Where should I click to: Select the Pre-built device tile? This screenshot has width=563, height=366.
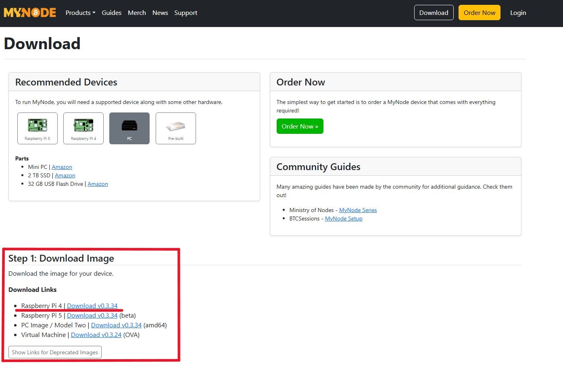[175, 128]
